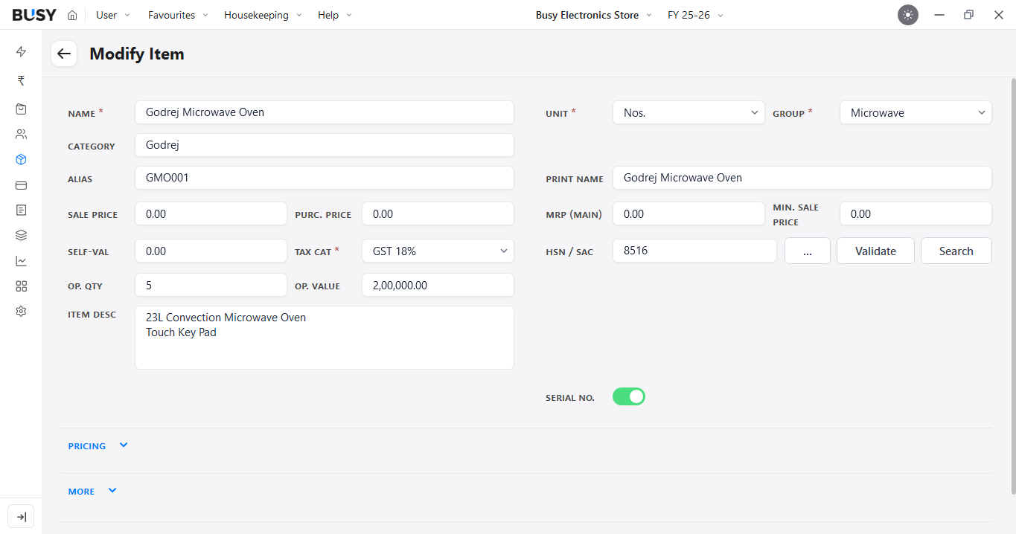Open the stacked layers sidebar icon

(21, 235)
